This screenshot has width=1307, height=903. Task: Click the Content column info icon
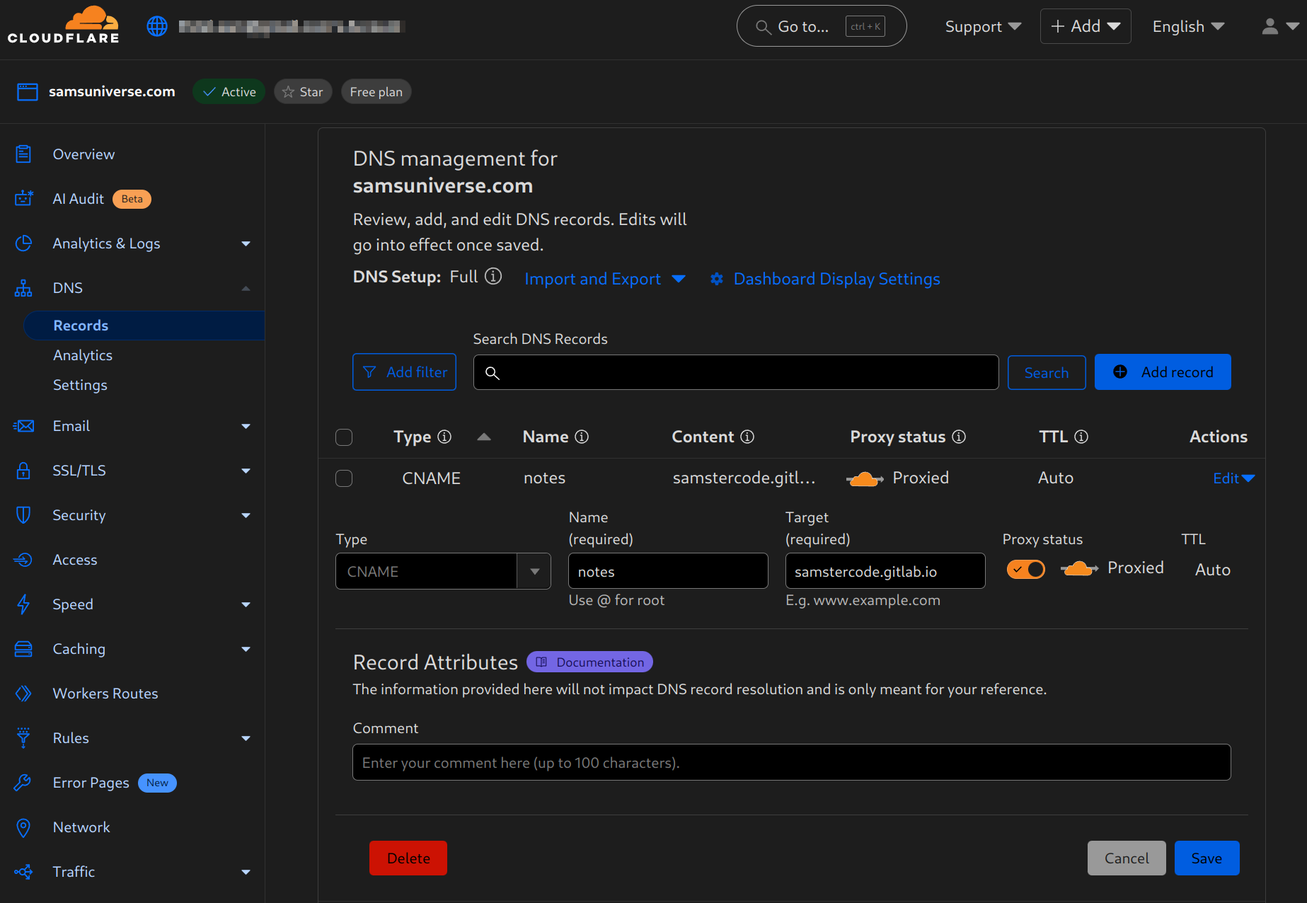point(747,437)
